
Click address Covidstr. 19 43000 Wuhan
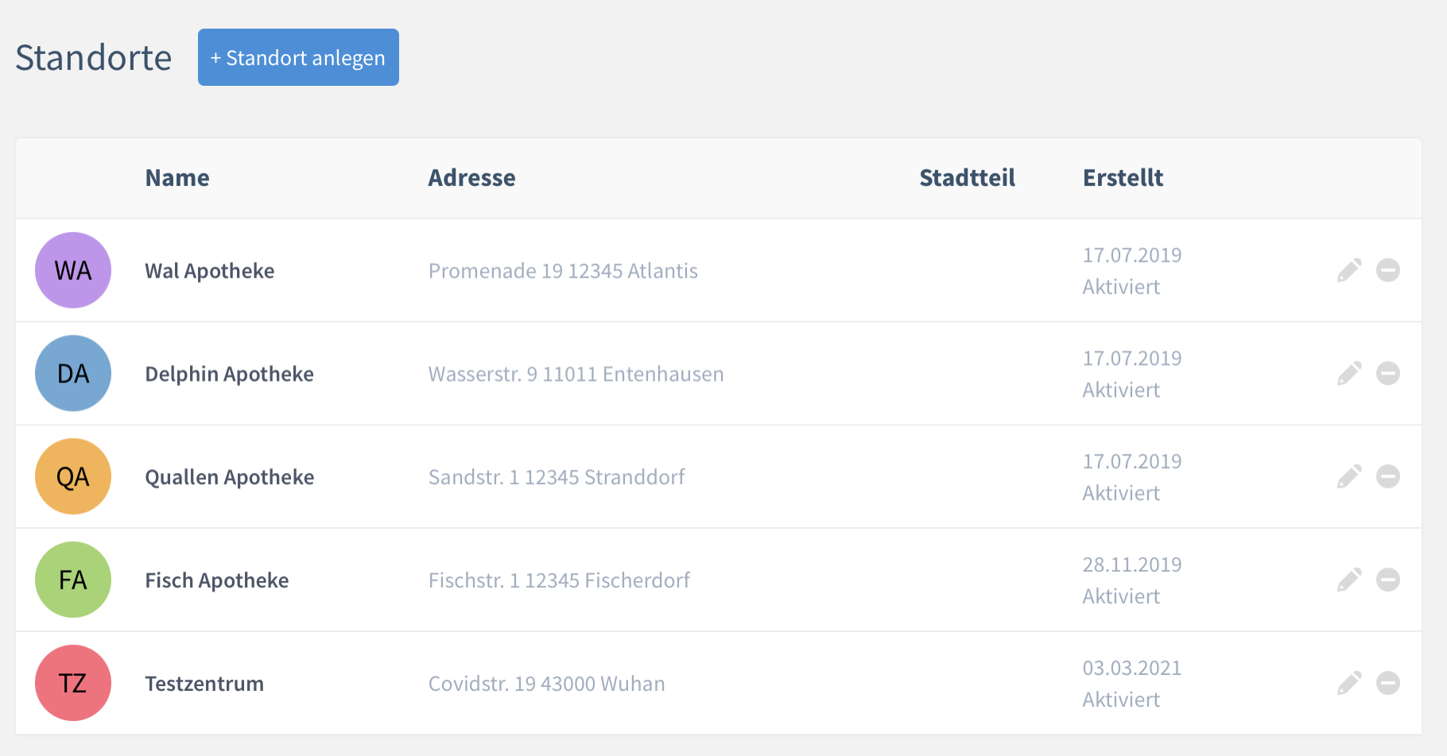click(546, 684)
